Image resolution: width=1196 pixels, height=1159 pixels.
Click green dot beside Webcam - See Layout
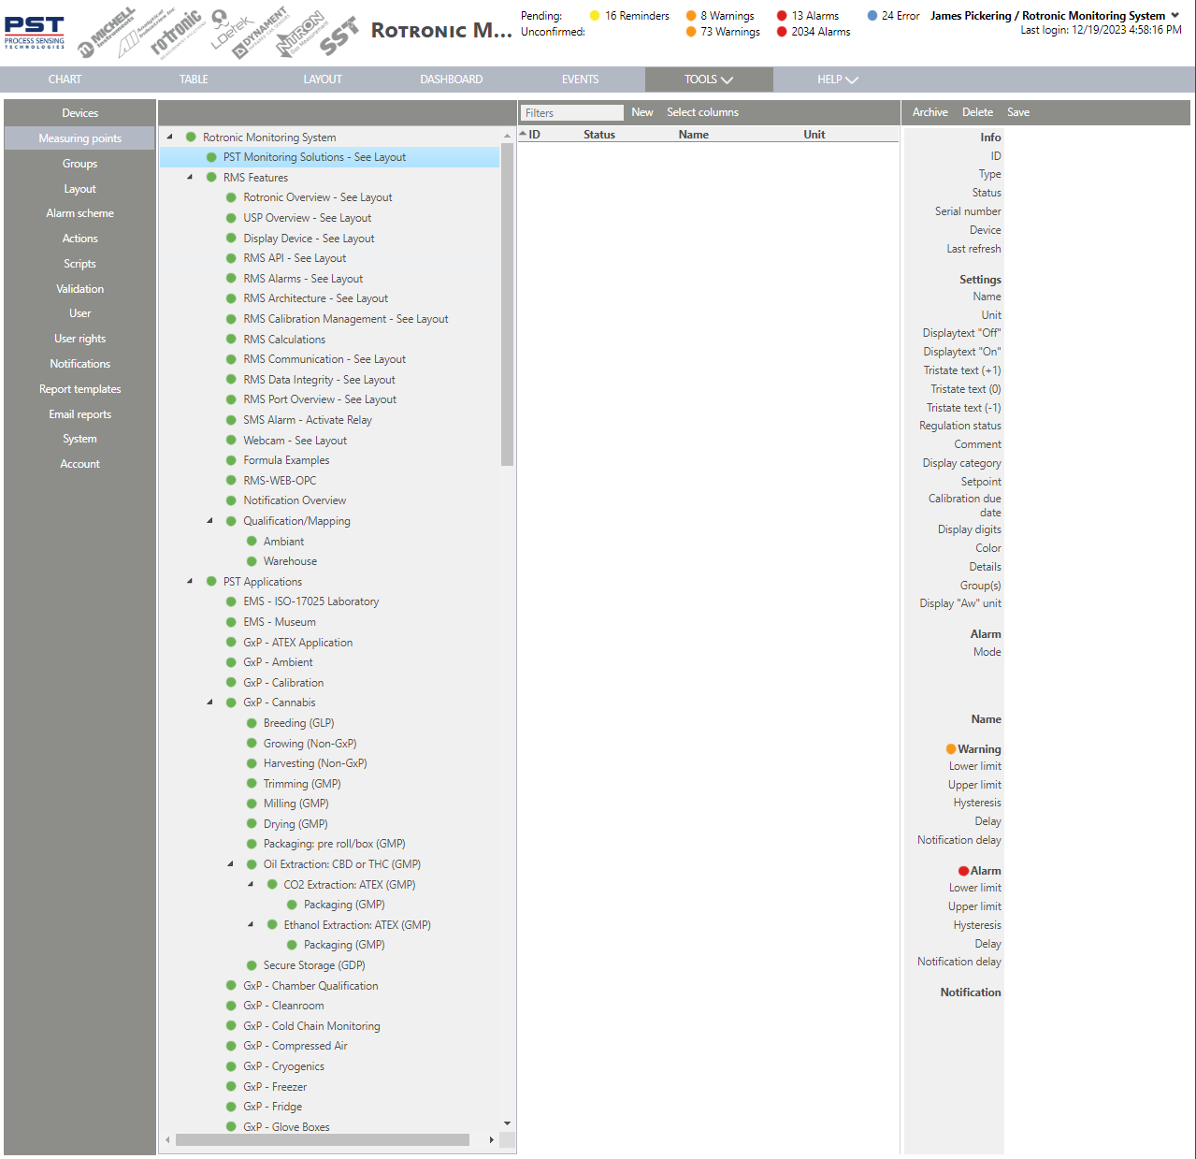click(x=231, y=440)
